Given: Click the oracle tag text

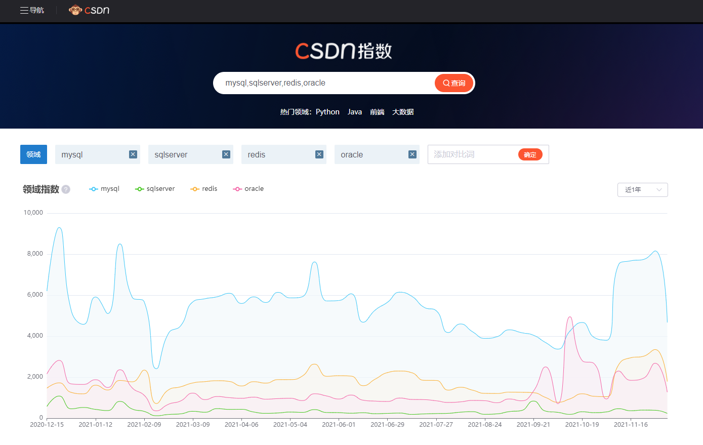Looking at the screenshot, I should coord(352,154).
